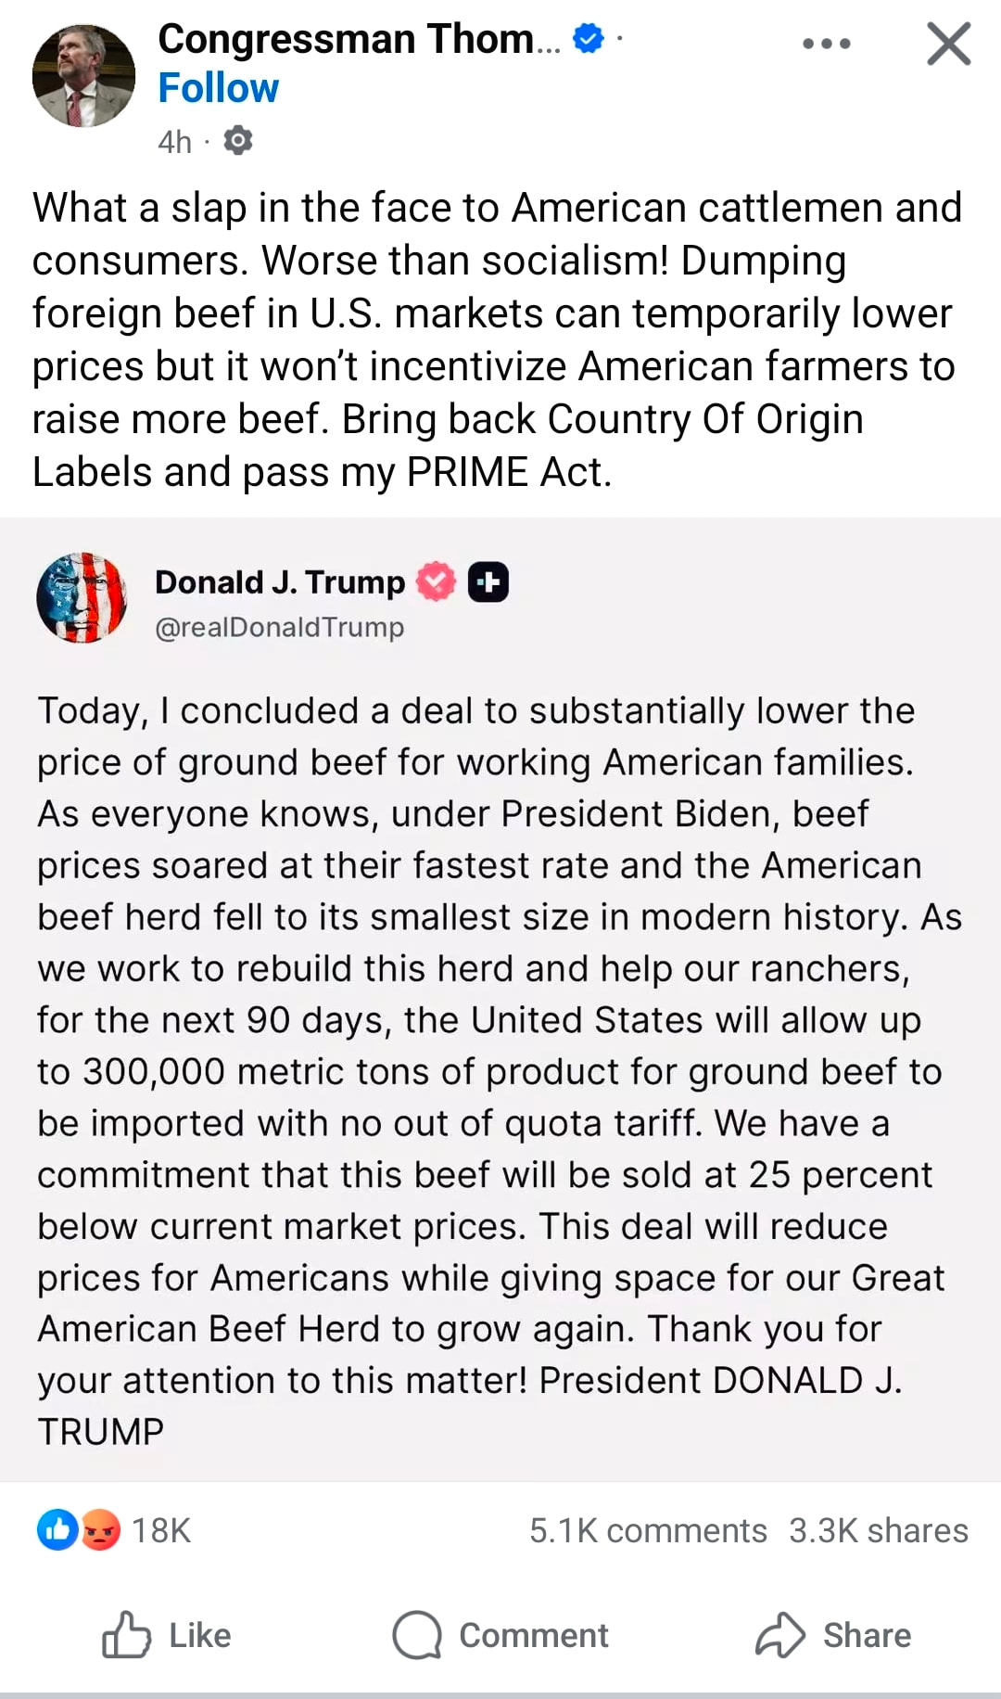Open the Congressman's profile picture
1001x1699 pixels.
click(83, 76)
